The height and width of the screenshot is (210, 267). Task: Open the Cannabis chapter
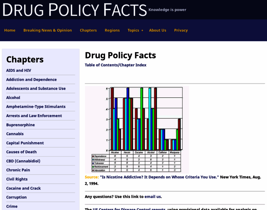click(x=15, y=134)
